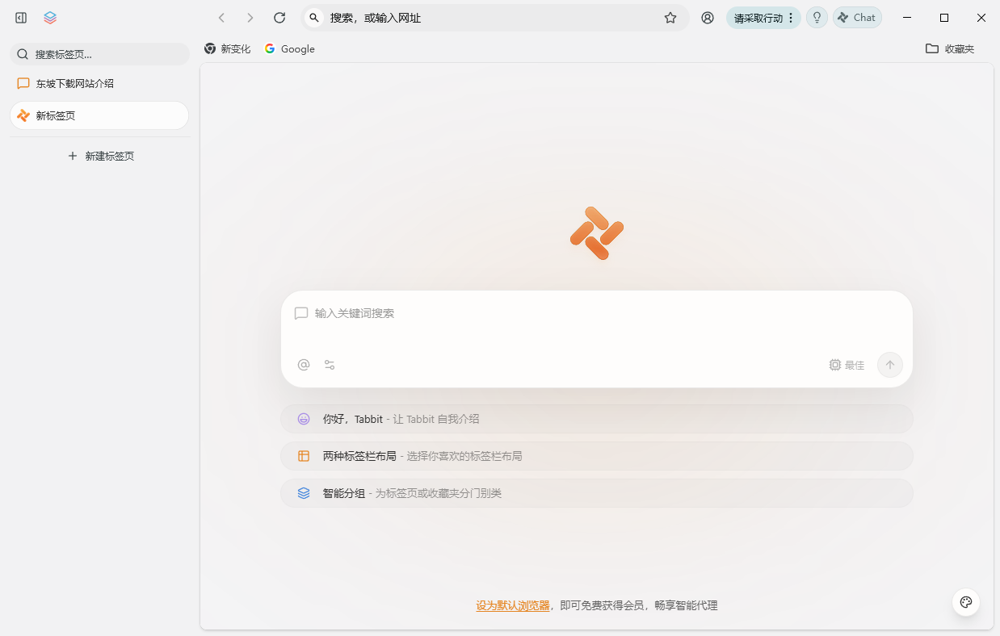Send the message with the arrow button
This screenshot has width=1000, height=636.
click(889, 364)
